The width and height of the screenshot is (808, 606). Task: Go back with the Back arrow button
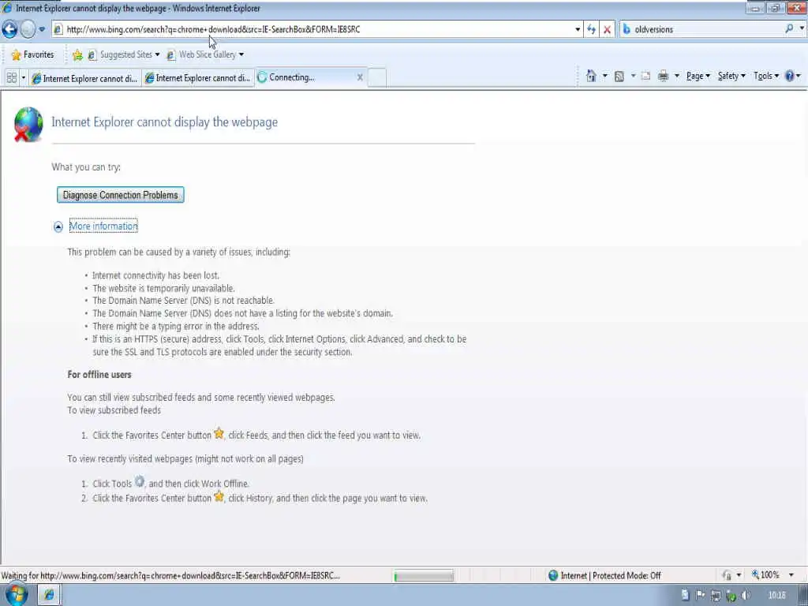coord(9,29)
